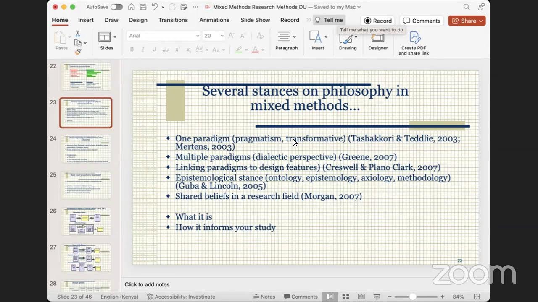Switch to Reading view
538x302 pixels.
(361, 297)
